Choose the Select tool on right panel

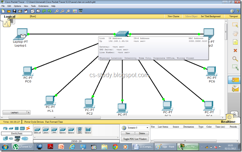click(235, 25)
